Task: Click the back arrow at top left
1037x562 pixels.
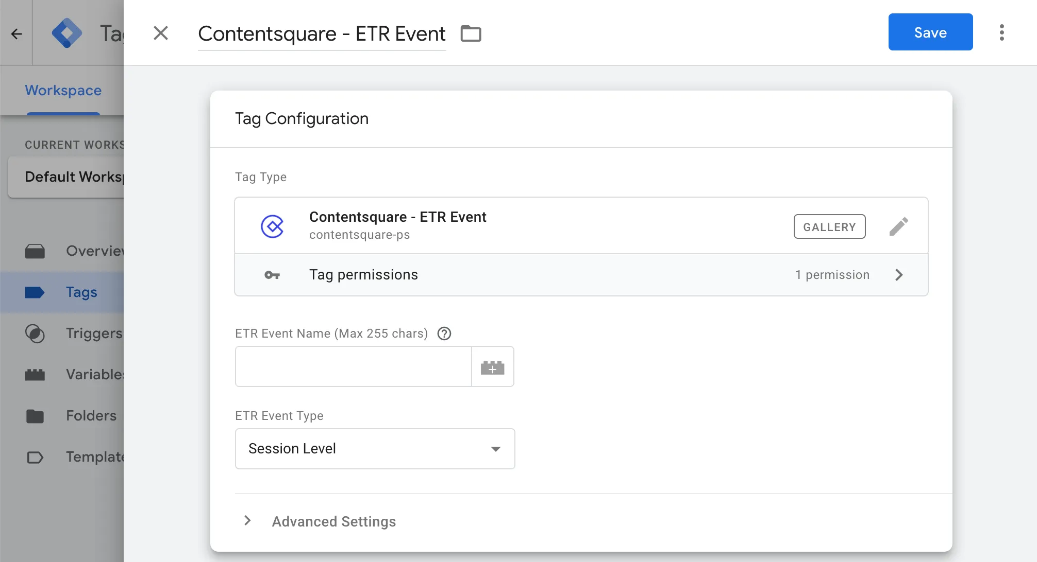Action: click(16, 34)
